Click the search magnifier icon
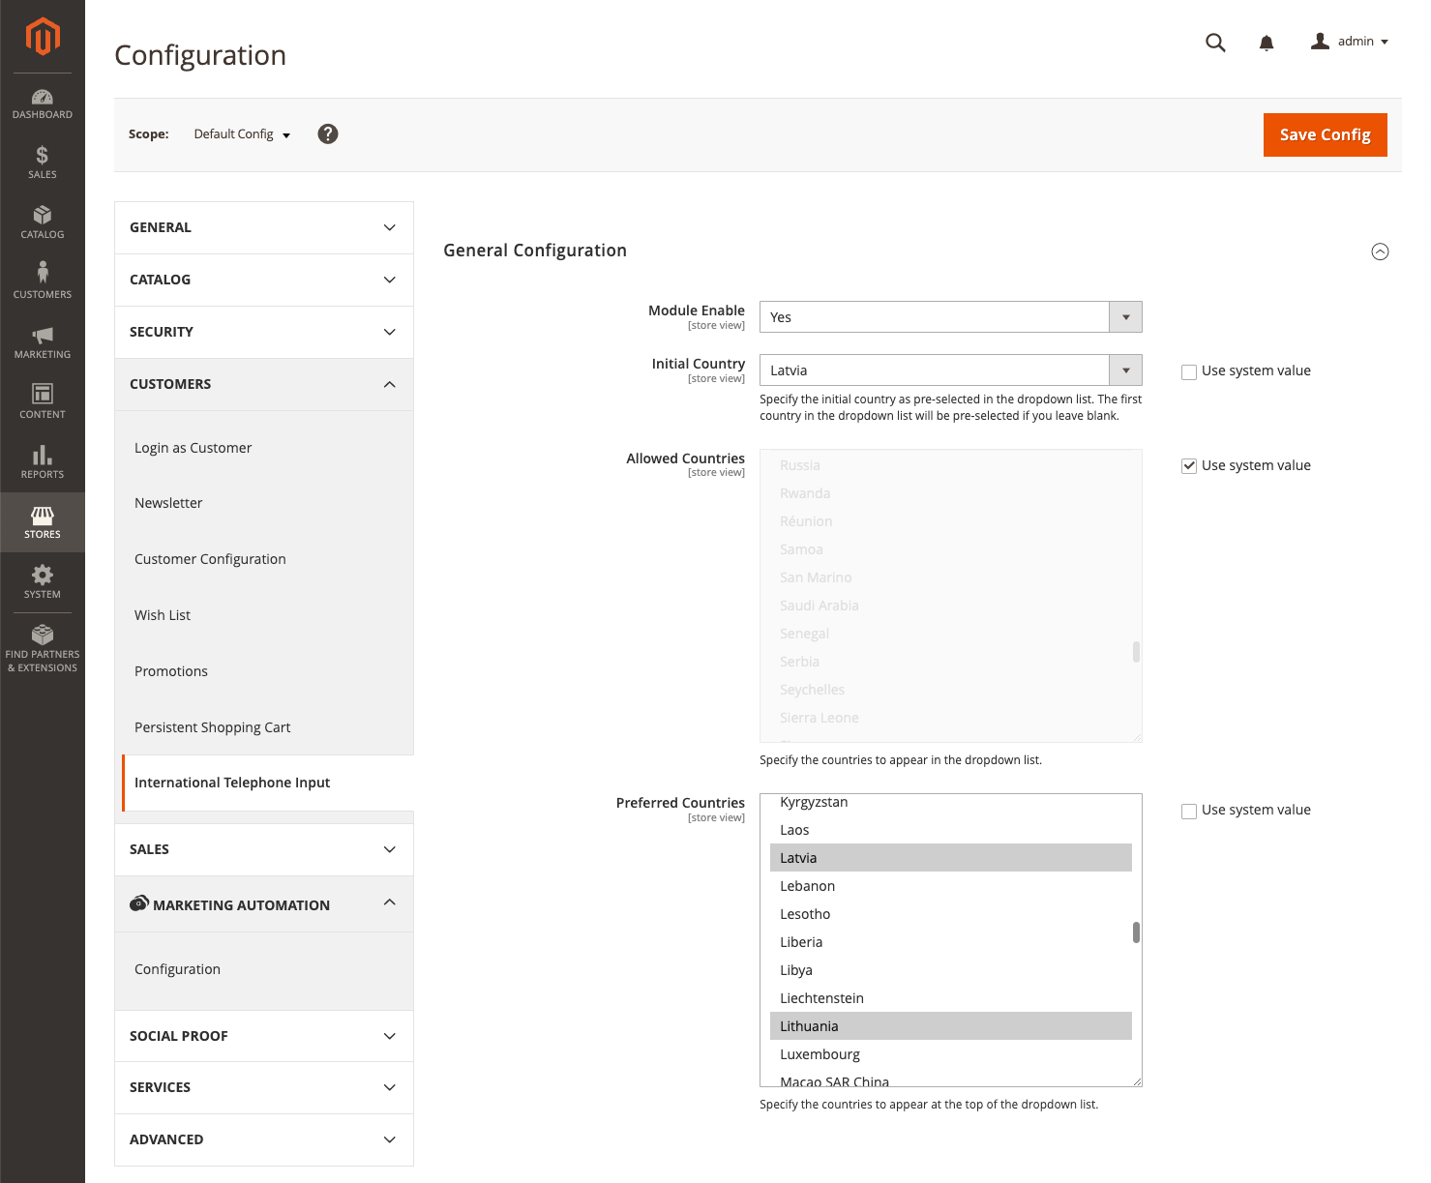1431x1183 pixels. coord(1215,43)
